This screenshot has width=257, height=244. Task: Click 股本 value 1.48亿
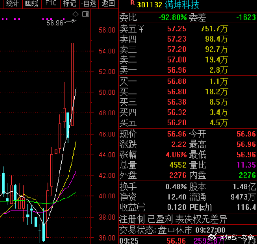pyautogui.click(x=244, y=187)
